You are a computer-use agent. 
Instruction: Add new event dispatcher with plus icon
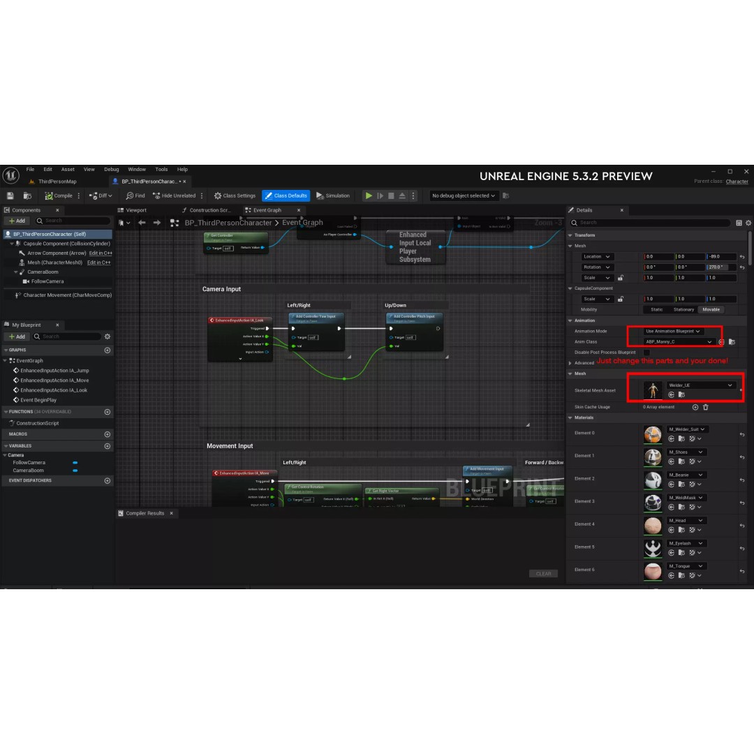click(x=108, y=480)
